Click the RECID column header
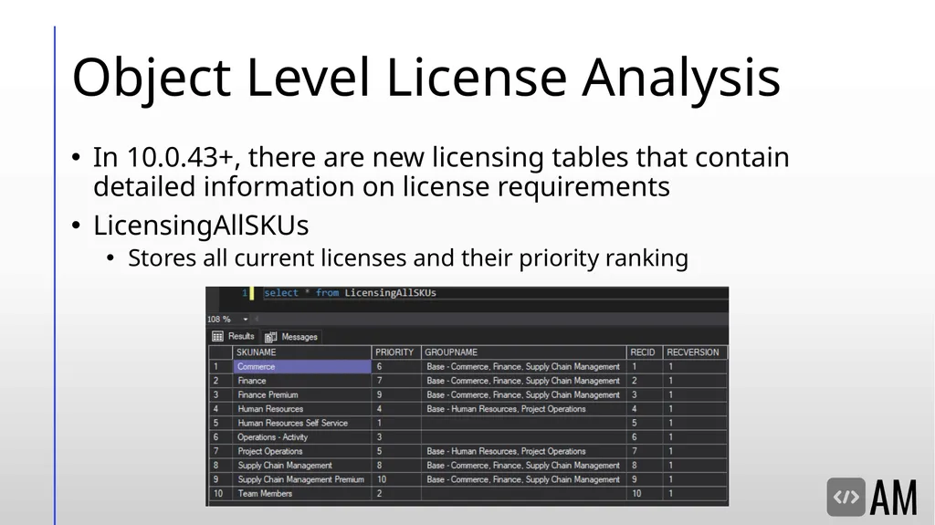 coord(644,352)
